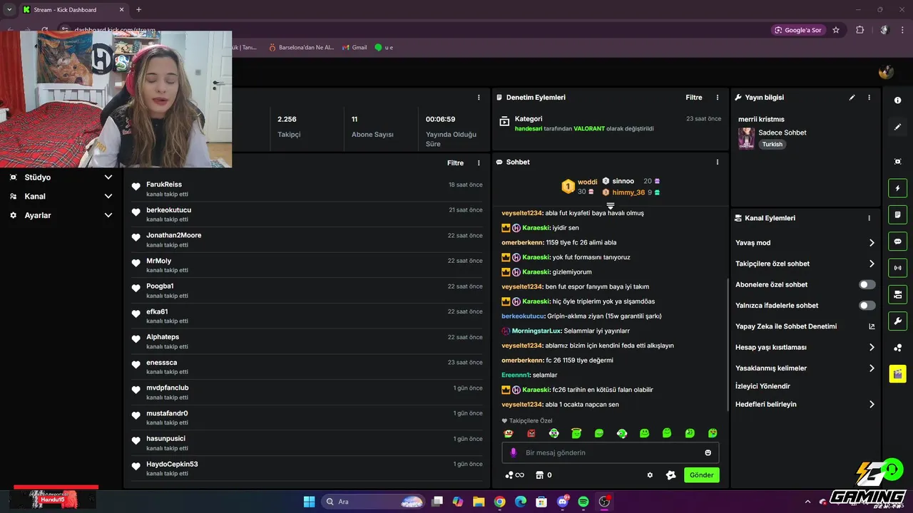This screenshot has width=913, height=513.
Task: Click the star badge icon beside Gönder
Action: click(x=670, y=475)
